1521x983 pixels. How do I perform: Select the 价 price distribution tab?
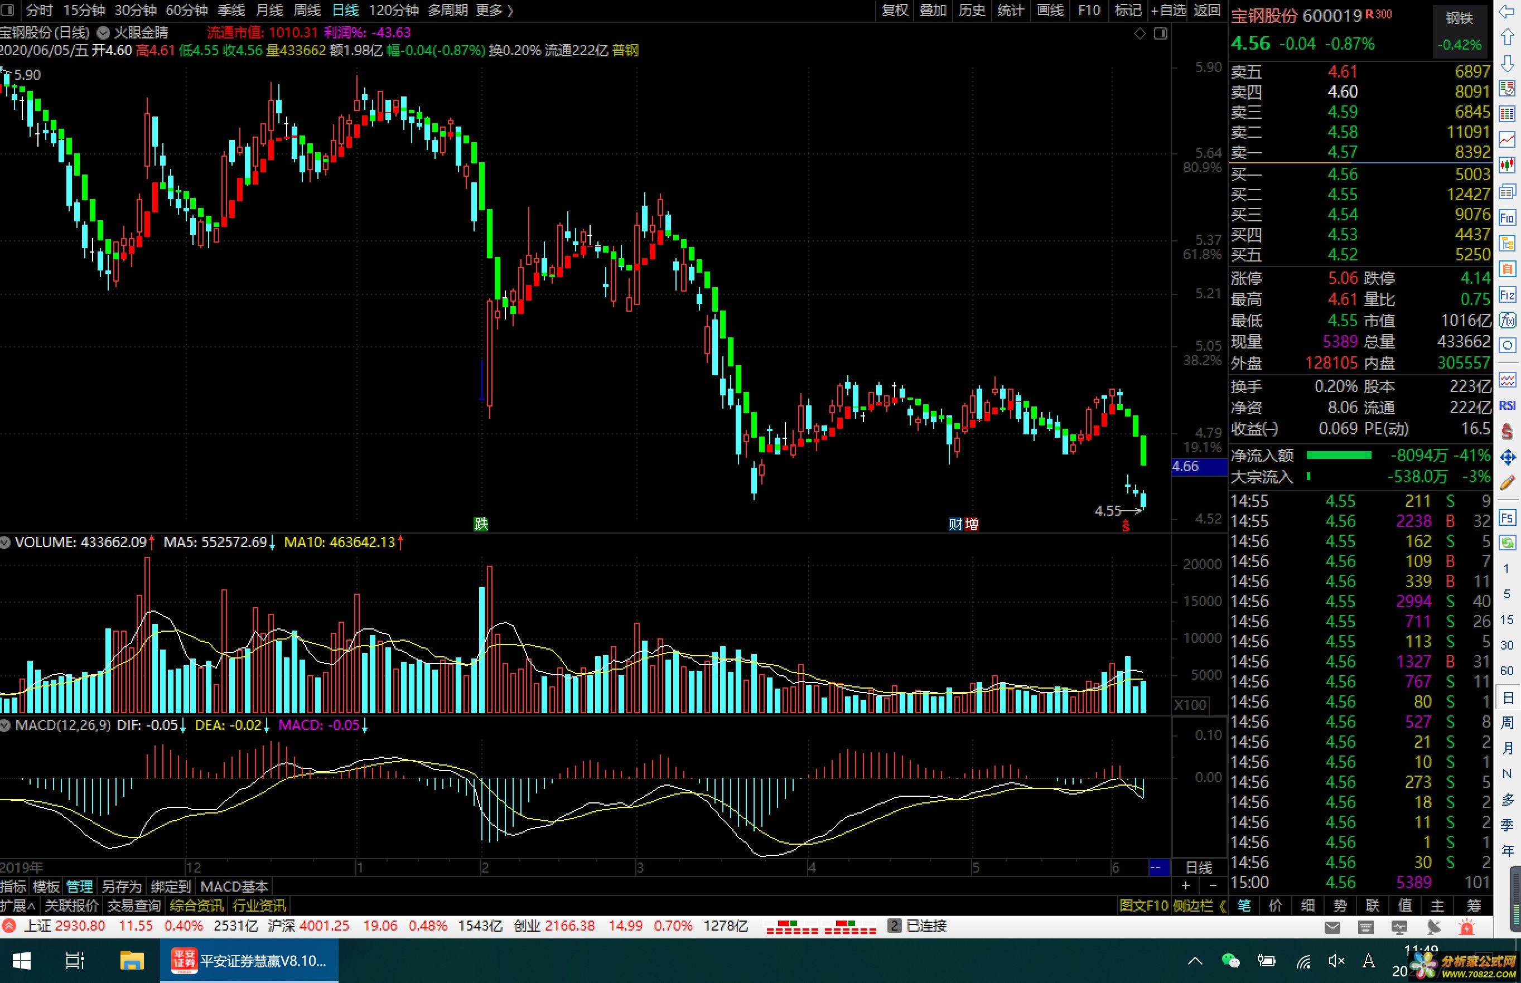coord(1275,905)
